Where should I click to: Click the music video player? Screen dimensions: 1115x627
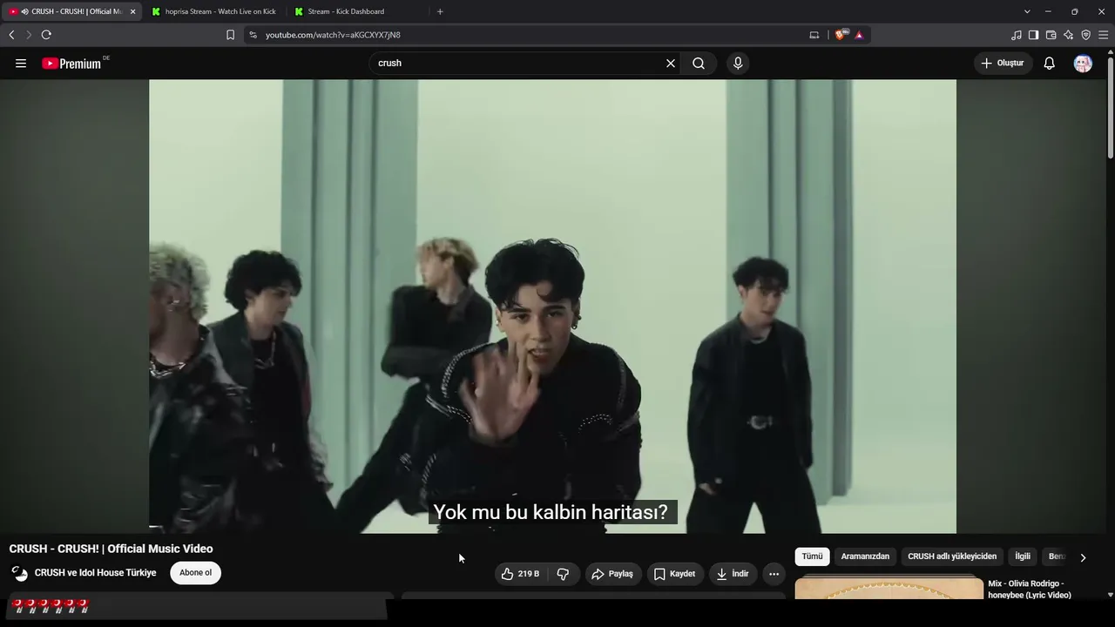tap(552, 307)
